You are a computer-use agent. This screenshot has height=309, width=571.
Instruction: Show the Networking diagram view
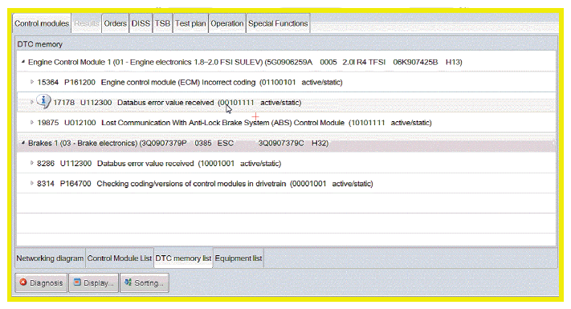tap(50, 258)
